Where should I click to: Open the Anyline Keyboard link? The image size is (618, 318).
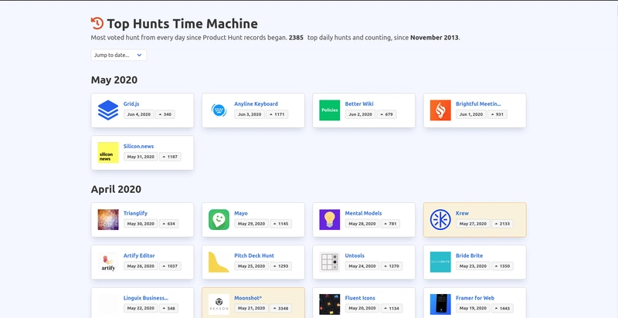(x=256, y=104)
